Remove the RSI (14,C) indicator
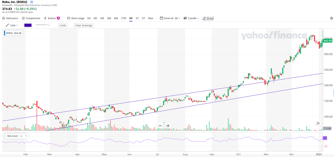This screenshot has height=157, width=334. coord(21,136)
